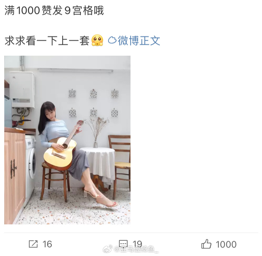This screenshot has width=262, height=256.
Task: Click the repost share icon
Action: click(33, 244)
